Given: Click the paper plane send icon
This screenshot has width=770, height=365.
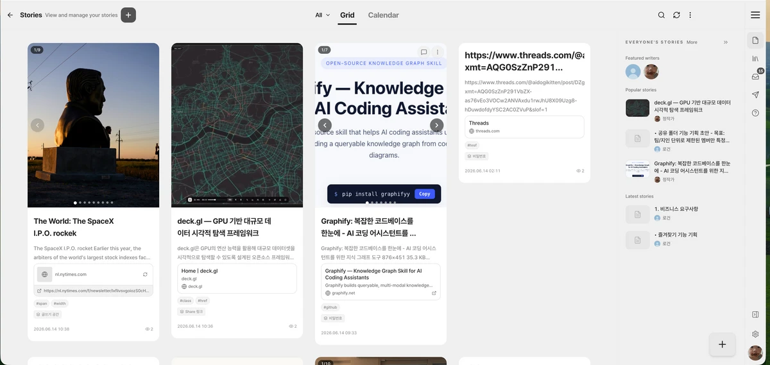Looking at the screenshot, I should [755, 95].
